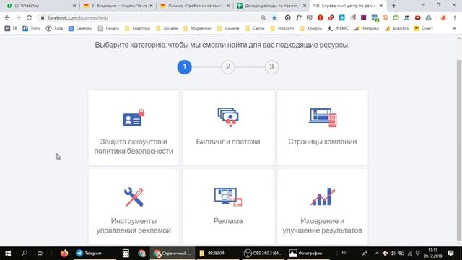Screen dimensions: 462x260
Task: Open the Direct bookmark
Action: click(424, 29)
